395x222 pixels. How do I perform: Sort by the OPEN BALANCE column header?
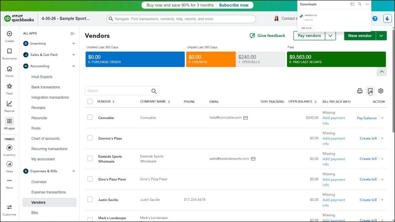point(302,102)
